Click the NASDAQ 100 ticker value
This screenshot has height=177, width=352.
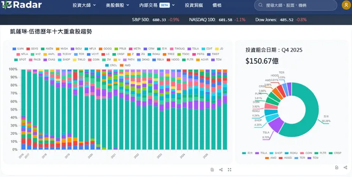pos(225,20)
